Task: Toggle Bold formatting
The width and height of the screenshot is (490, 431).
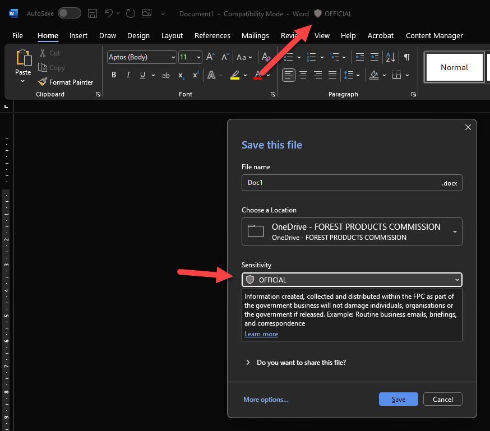Action: click(114, 75)
